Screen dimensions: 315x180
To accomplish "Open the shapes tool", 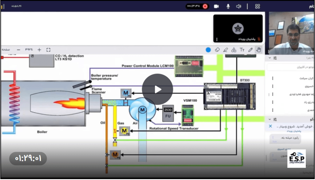I will coord(234,50).
